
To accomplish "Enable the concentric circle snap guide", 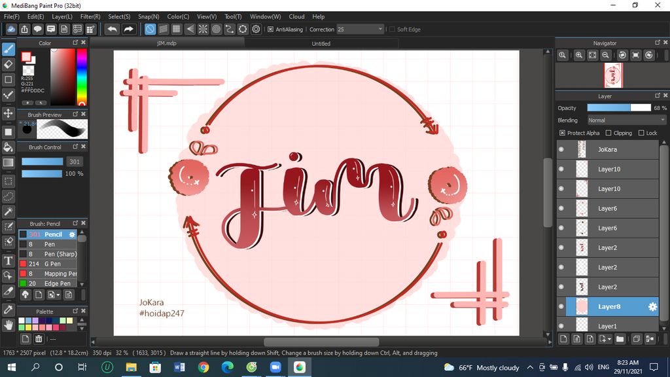I will pyautogui.click(x=216, y=29).
